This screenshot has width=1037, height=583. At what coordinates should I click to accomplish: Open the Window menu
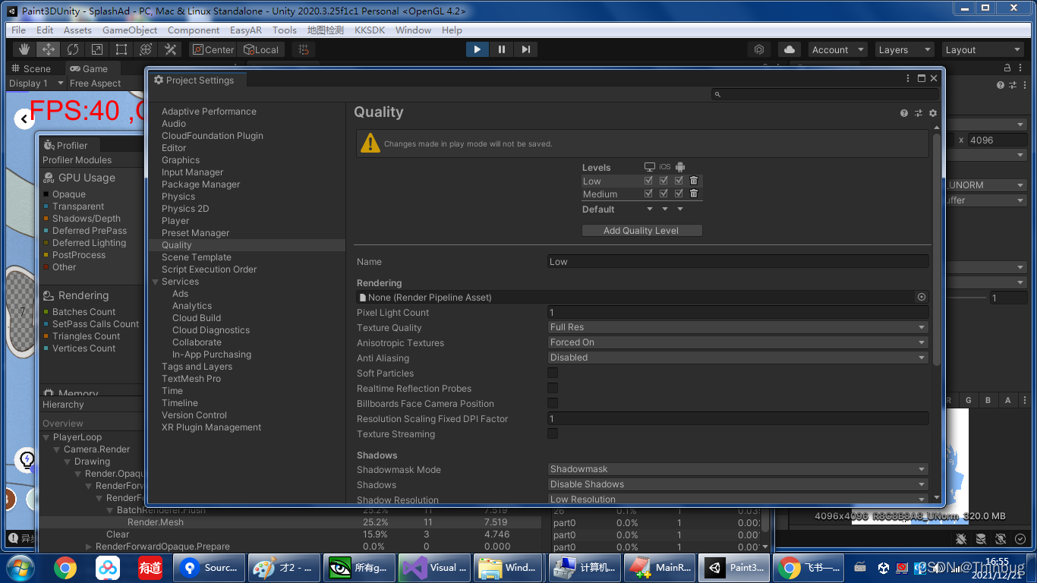coord(413,30)
